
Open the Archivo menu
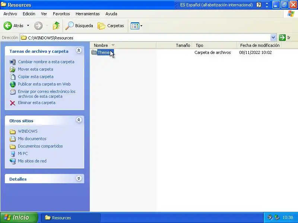click(10, 14)
